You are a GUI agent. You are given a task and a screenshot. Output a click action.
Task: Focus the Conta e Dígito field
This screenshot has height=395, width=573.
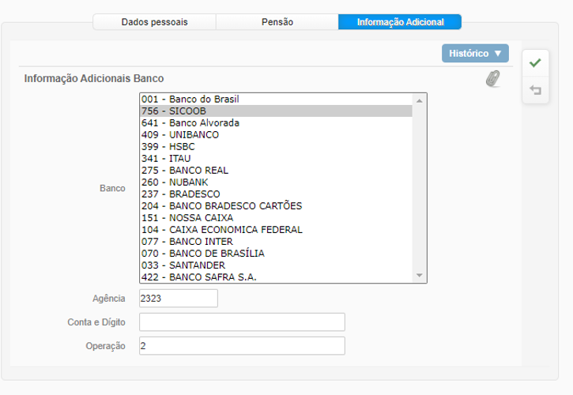coord(242,322)
